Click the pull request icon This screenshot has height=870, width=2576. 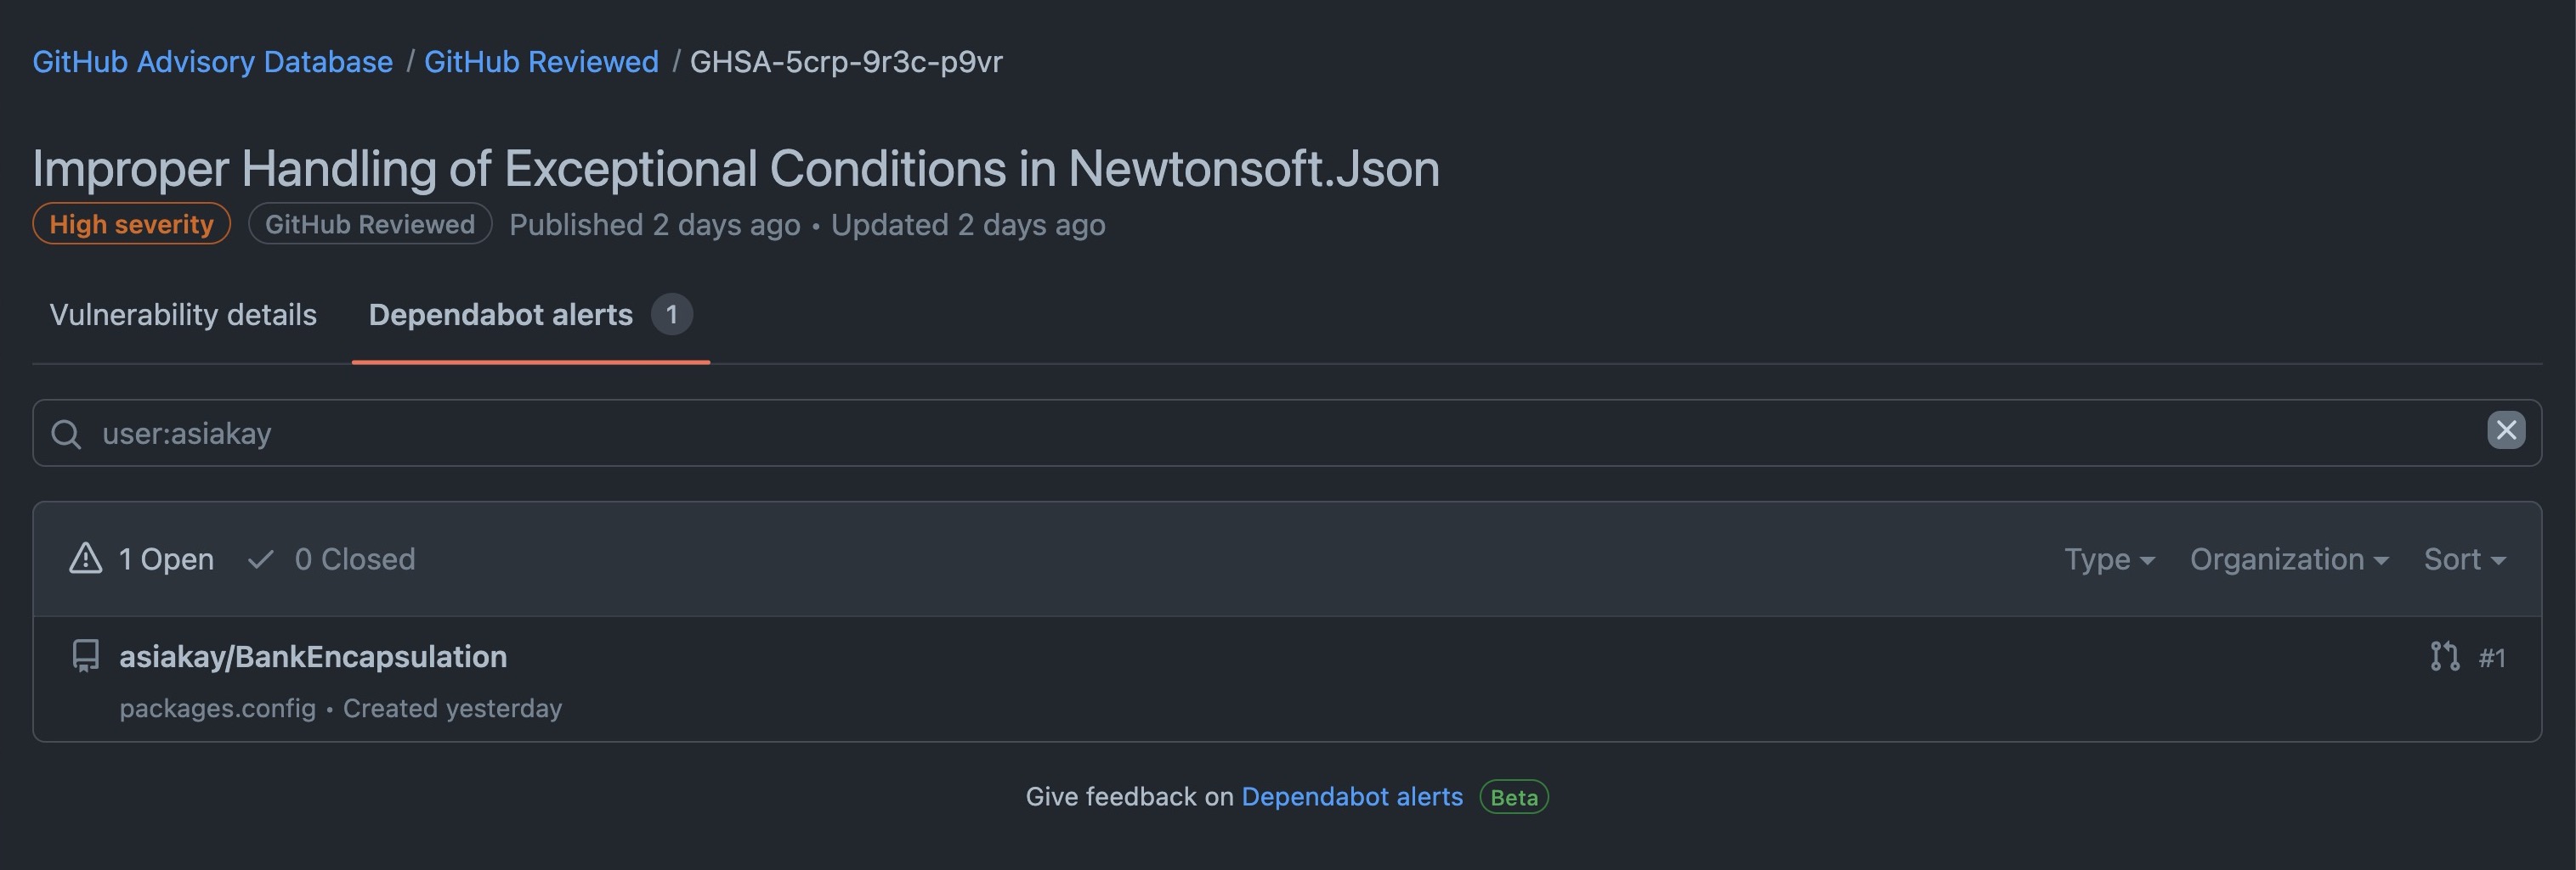click(2444, 656)
